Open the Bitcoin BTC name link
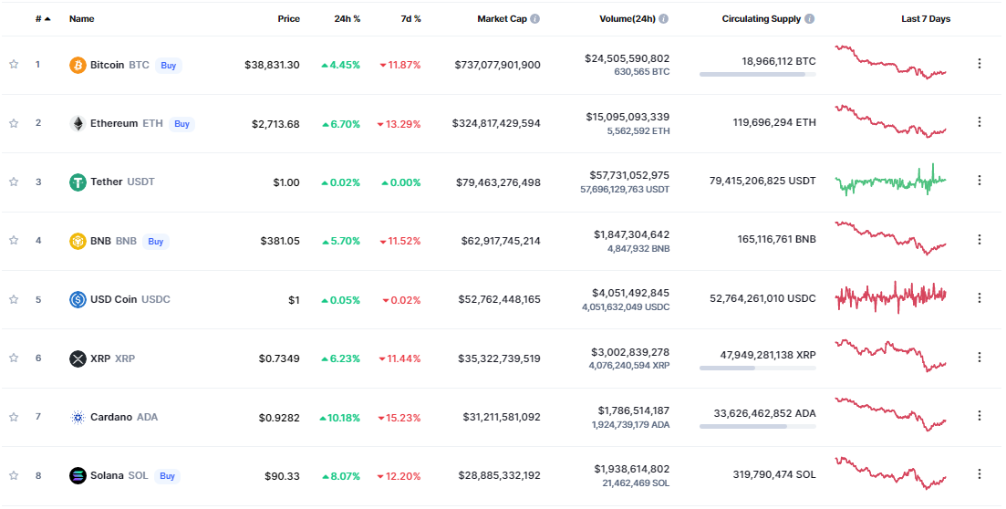The width and height of the screenshot is (1006, 509). [x=119, y=65]
